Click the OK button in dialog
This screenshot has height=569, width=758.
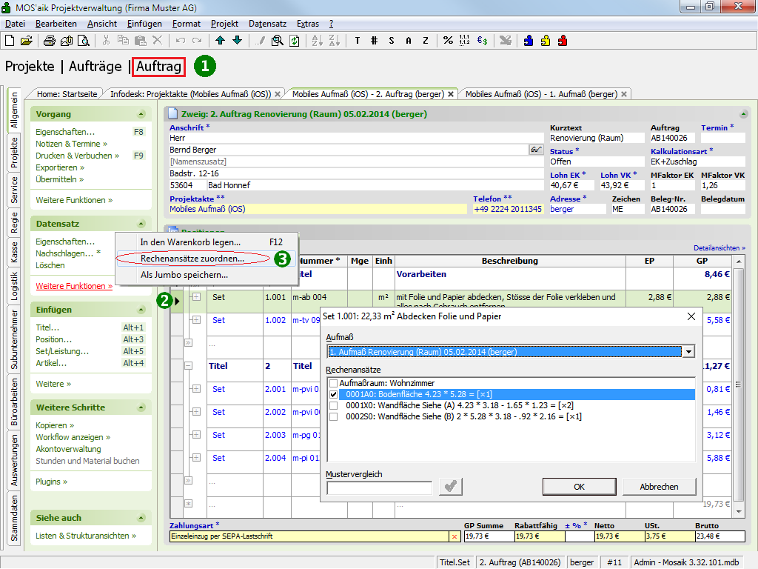tap(579, 487)
